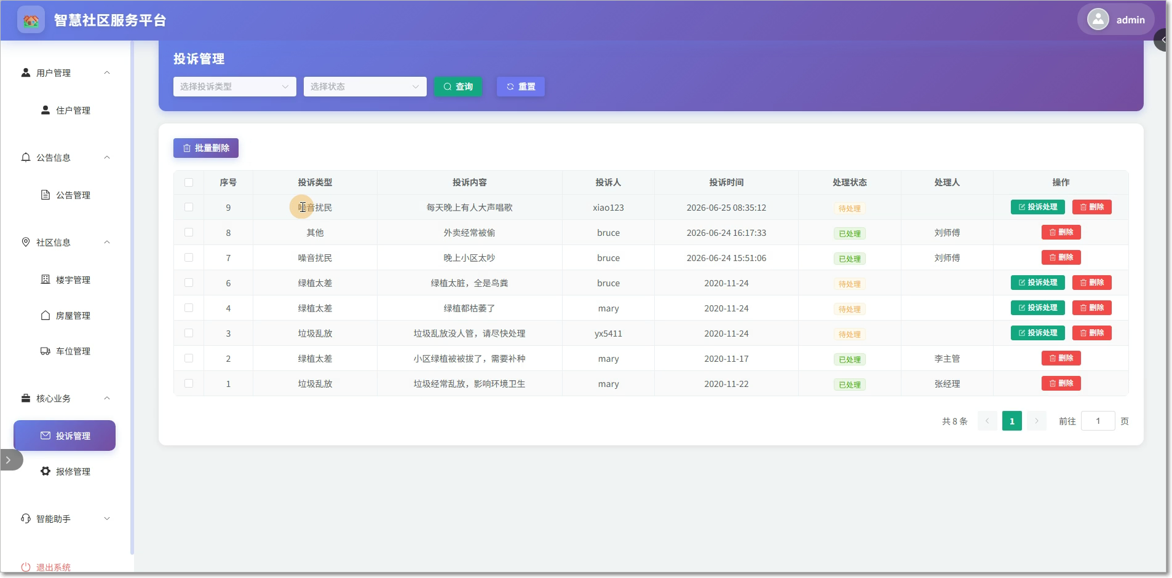
Task: Collapse the 用户管理 menu group
Action: click(x=107, y=72)
